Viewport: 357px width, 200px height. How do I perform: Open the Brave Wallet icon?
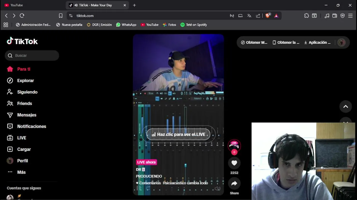(x=335, y=16)
